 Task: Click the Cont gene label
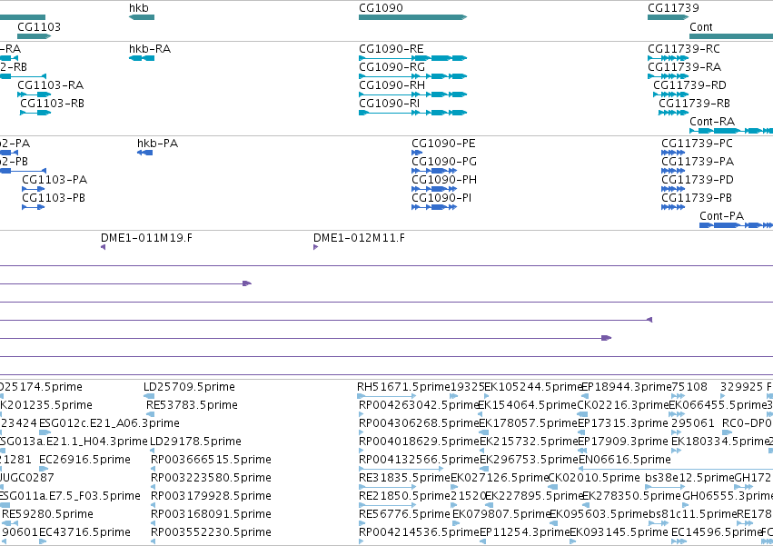[x=701, y=26]
